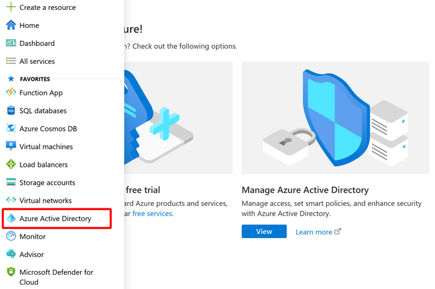Click the Virtual networks icon

tap(11, 201)
